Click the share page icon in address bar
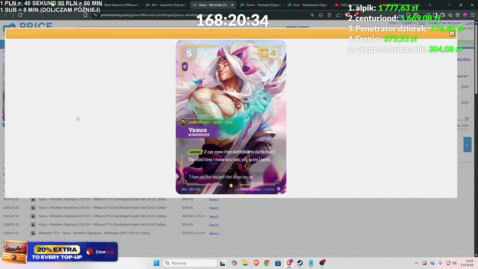 338,15
